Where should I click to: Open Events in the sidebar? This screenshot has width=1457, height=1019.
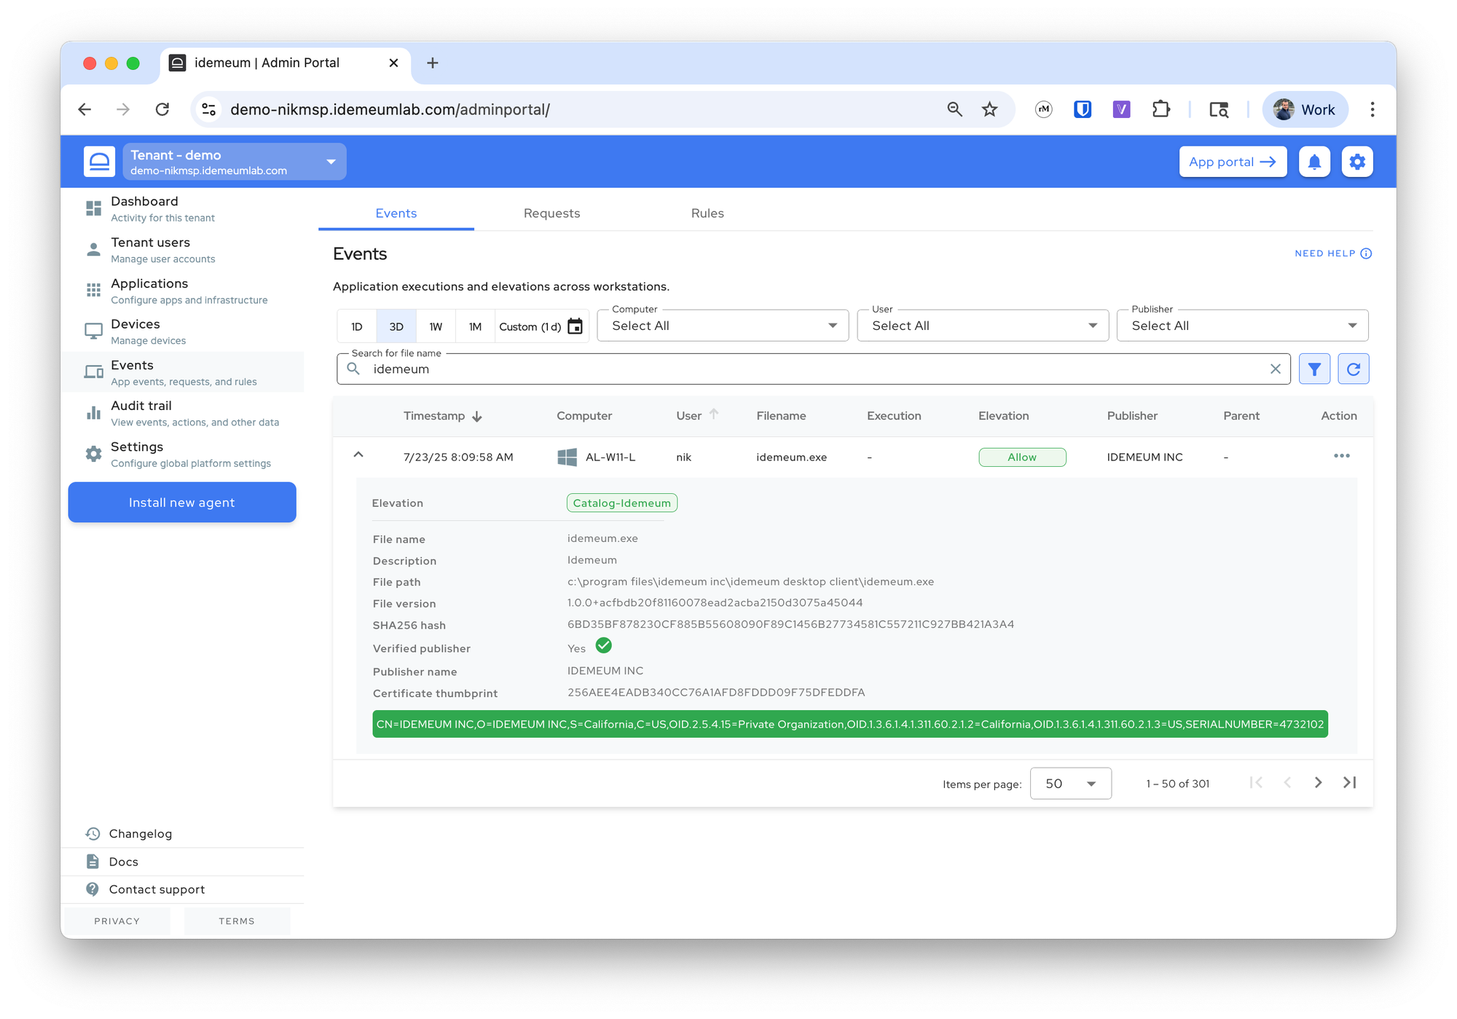[182, 372]
